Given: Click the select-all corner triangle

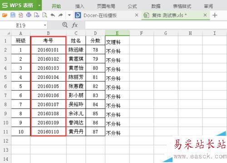Looking at the screenshot, I should point(9,33).
